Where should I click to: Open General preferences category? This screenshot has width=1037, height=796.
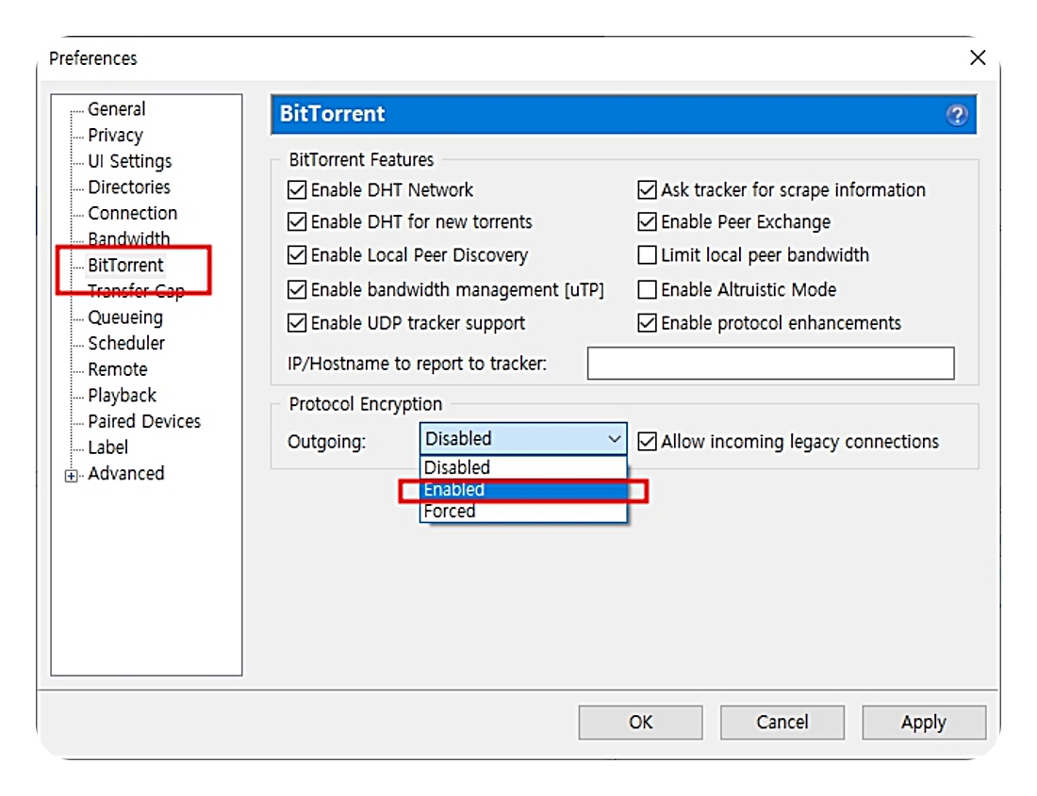pos(116,109)
